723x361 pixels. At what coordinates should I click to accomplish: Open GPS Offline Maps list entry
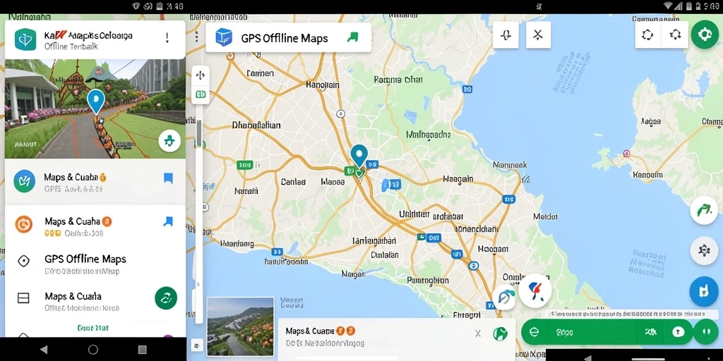point(95,264)
